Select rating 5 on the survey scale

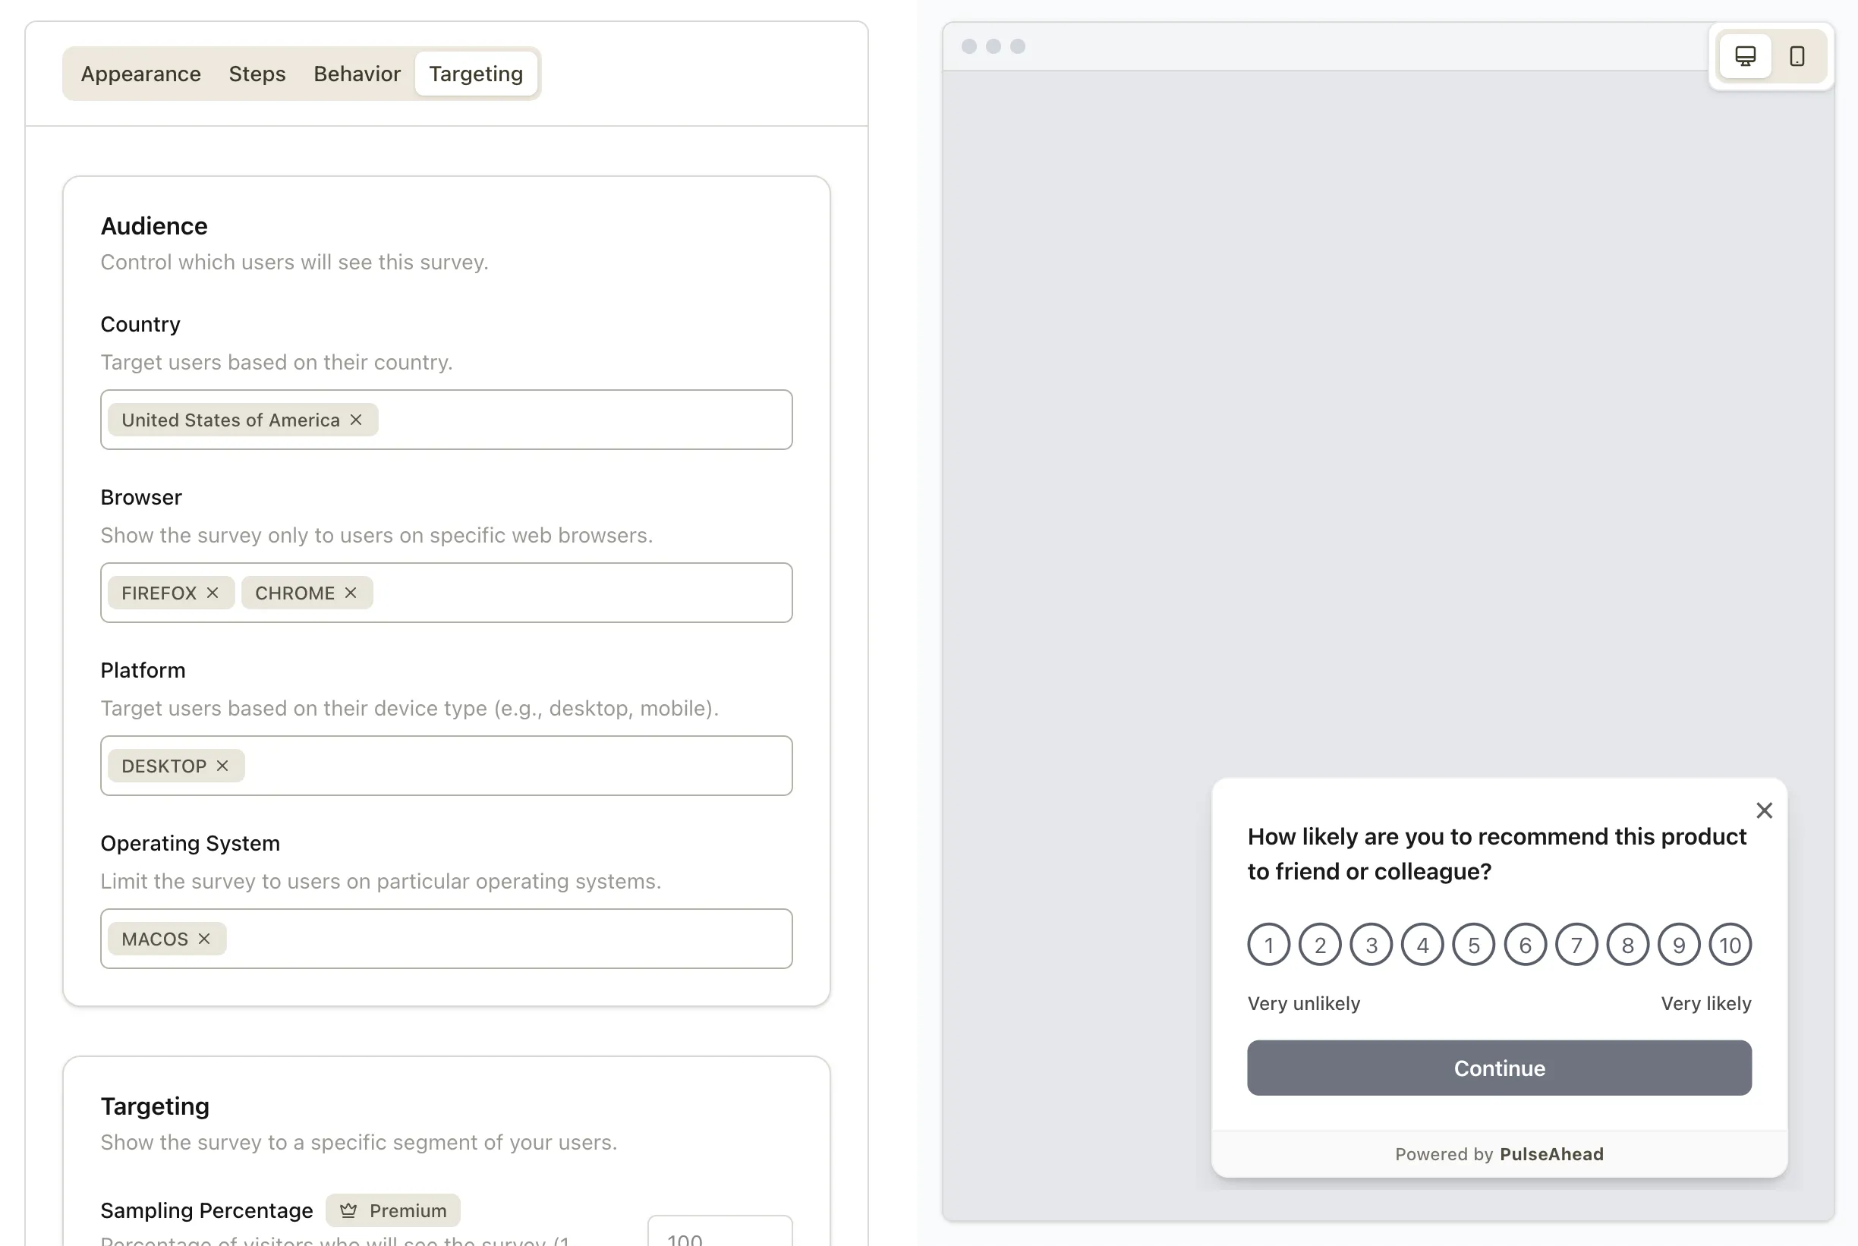click(x=1473, y=944)
